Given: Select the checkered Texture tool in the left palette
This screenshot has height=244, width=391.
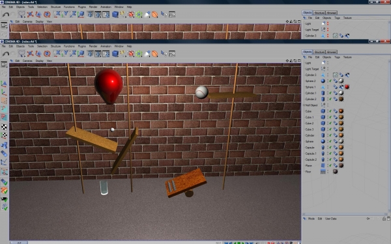Looking at the screenshot, I should [x=4, y=127].
